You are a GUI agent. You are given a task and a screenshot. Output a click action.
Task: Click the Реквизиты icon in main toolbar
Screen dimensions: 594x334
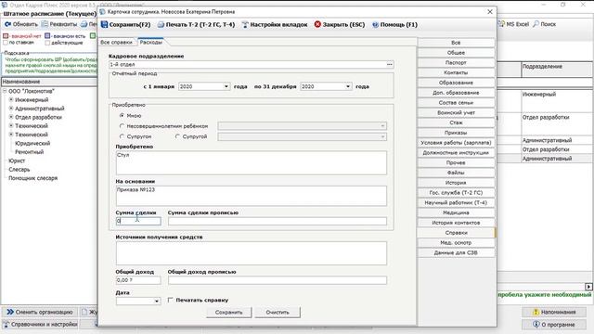[45, 24]
